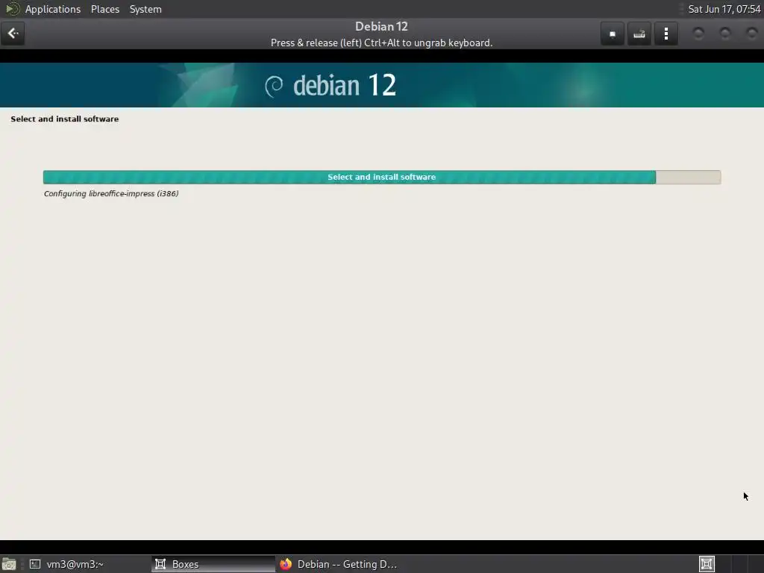
Task: Switch to Firefox Debian -- Getting D... window
Action: click(338, 564)
